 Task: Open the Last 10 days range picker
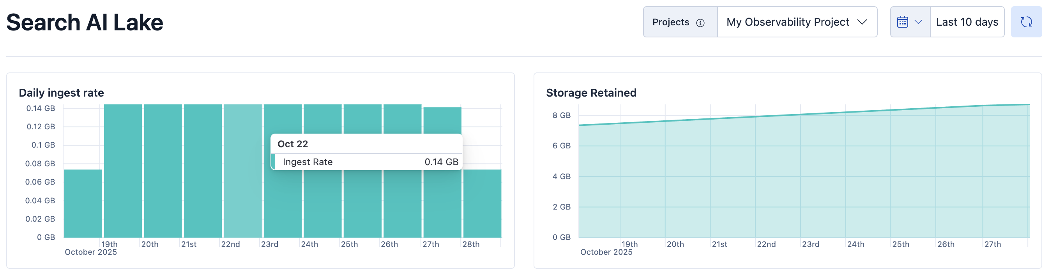point(967,22)
